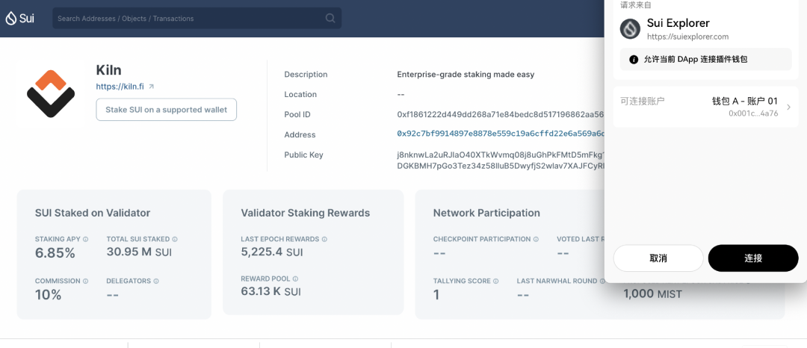The width and height of the screenshot is (807, 348).
Task: Click the Pool ID value 0xf1861222d449…
Action: coord(500,114)
